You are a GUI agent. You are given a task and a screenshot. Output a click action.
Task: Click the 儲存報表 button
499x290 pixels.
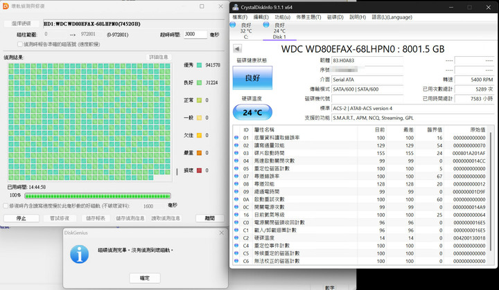tap(96, 218)
